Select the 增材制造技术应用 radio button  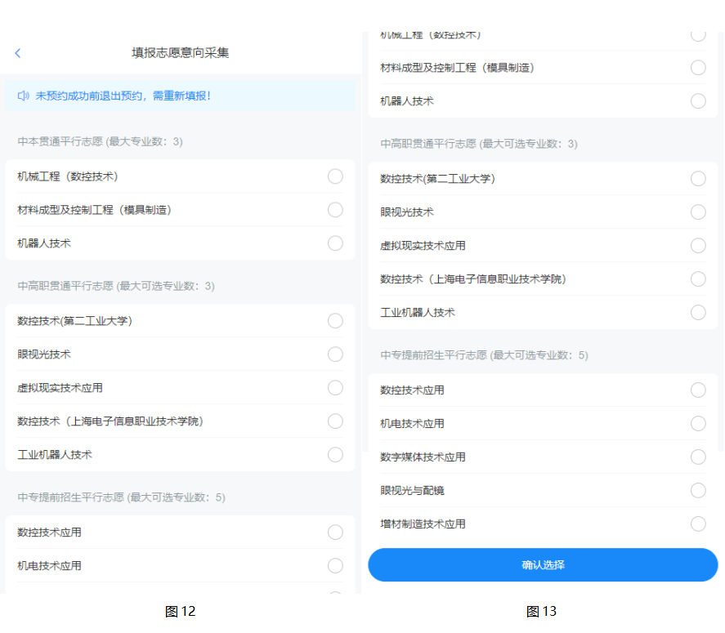pyautogui.click(x=698, y=524)
